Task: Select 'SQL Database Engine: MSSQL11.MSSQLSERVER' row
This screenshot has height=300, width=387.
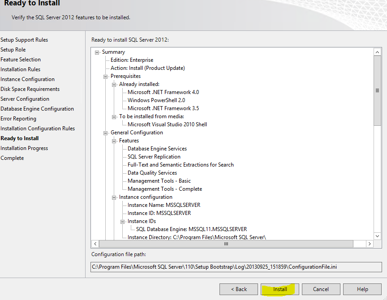Action: (x=191, y=229)
